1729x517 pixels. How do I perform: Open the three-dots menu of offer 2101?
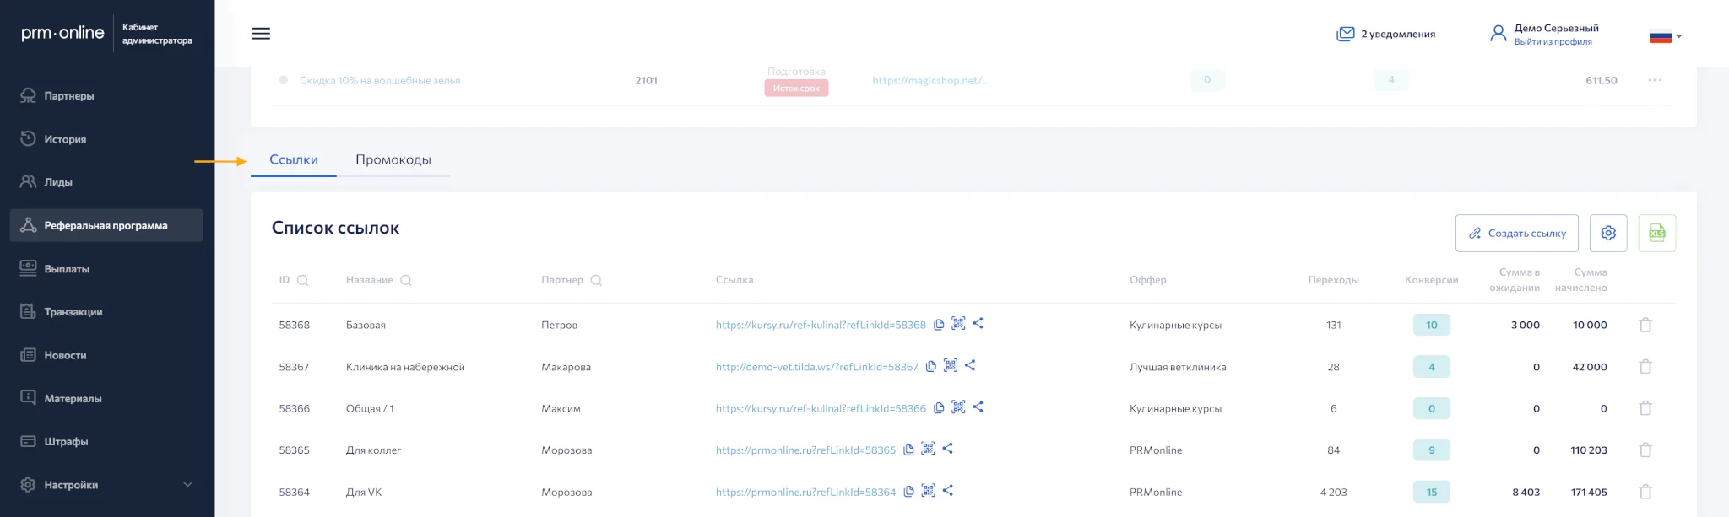tap(1655, 80)
